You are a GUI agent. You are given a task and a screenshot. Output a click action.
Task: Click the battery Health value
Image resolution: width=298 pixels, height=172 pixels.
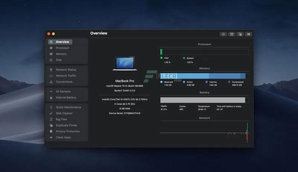(x=164, y=109)
